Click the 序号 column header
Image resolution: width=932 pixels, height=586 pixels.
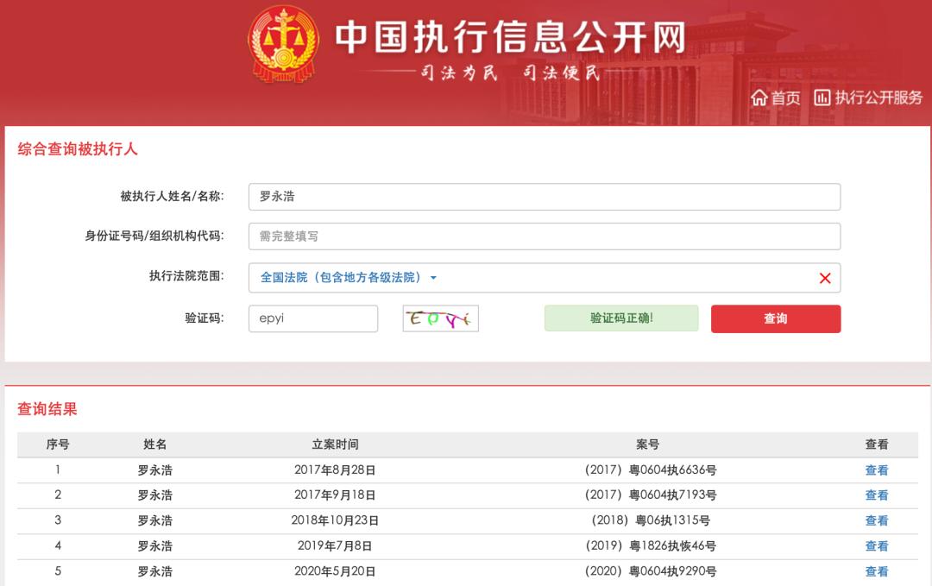point(58,444)
